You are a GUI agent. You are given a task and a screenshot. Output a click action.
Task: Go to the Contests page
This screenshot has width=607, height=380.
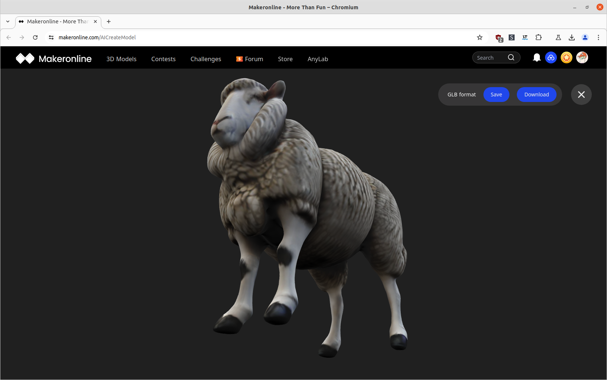point(163,59)
